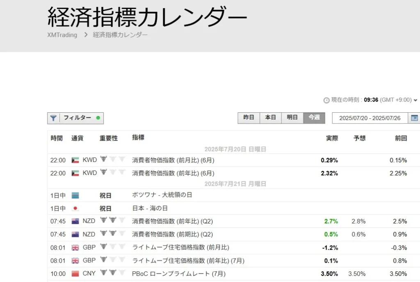This screenshot has width=420, height=282.
Task: Open the calendar icon next to date range
Action: (x=415, y=118)
